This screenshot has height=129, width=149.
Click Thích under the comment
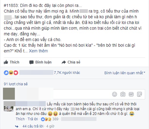20,119
